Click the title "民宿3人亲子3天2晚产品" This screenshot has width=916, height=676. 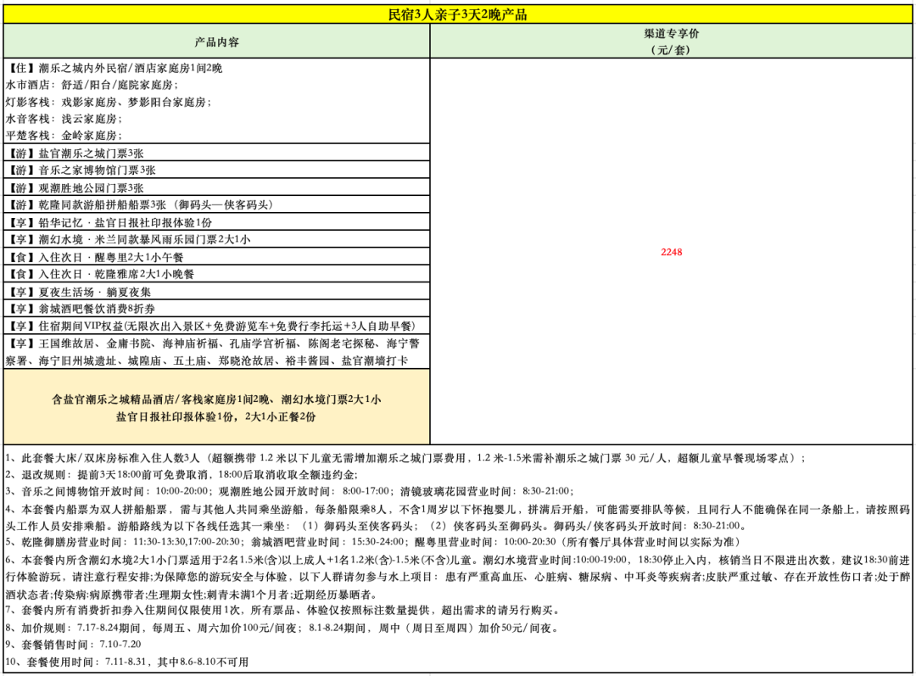click(x=457, y=14)
